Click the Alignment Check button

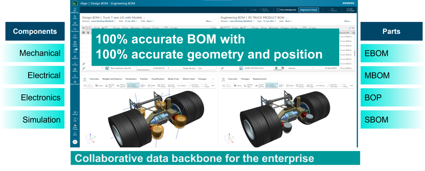[x=308, y=9]
